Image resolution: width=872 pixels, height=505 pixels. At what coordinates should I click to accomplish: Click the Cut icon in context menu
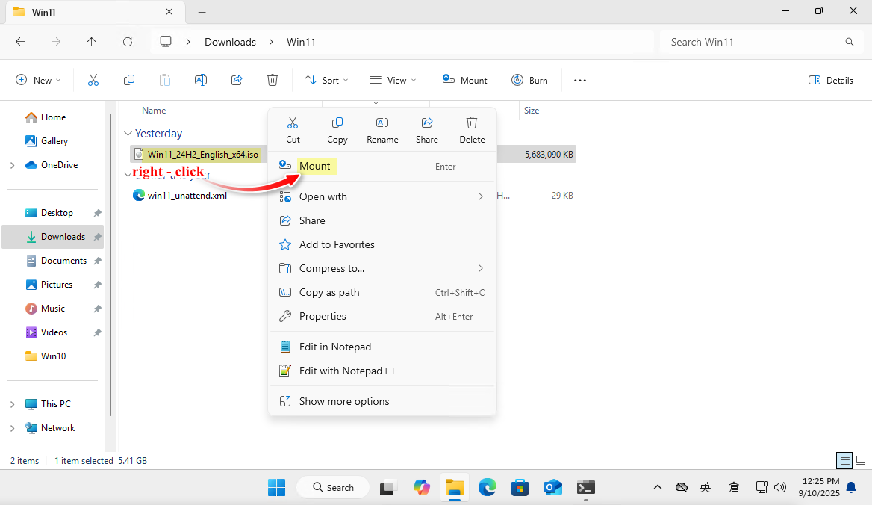click(x=293, y=129)
